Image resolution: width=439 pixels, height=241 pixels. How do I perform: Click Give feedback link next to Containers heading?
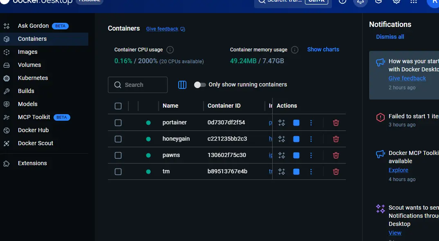tap(166, 29)
